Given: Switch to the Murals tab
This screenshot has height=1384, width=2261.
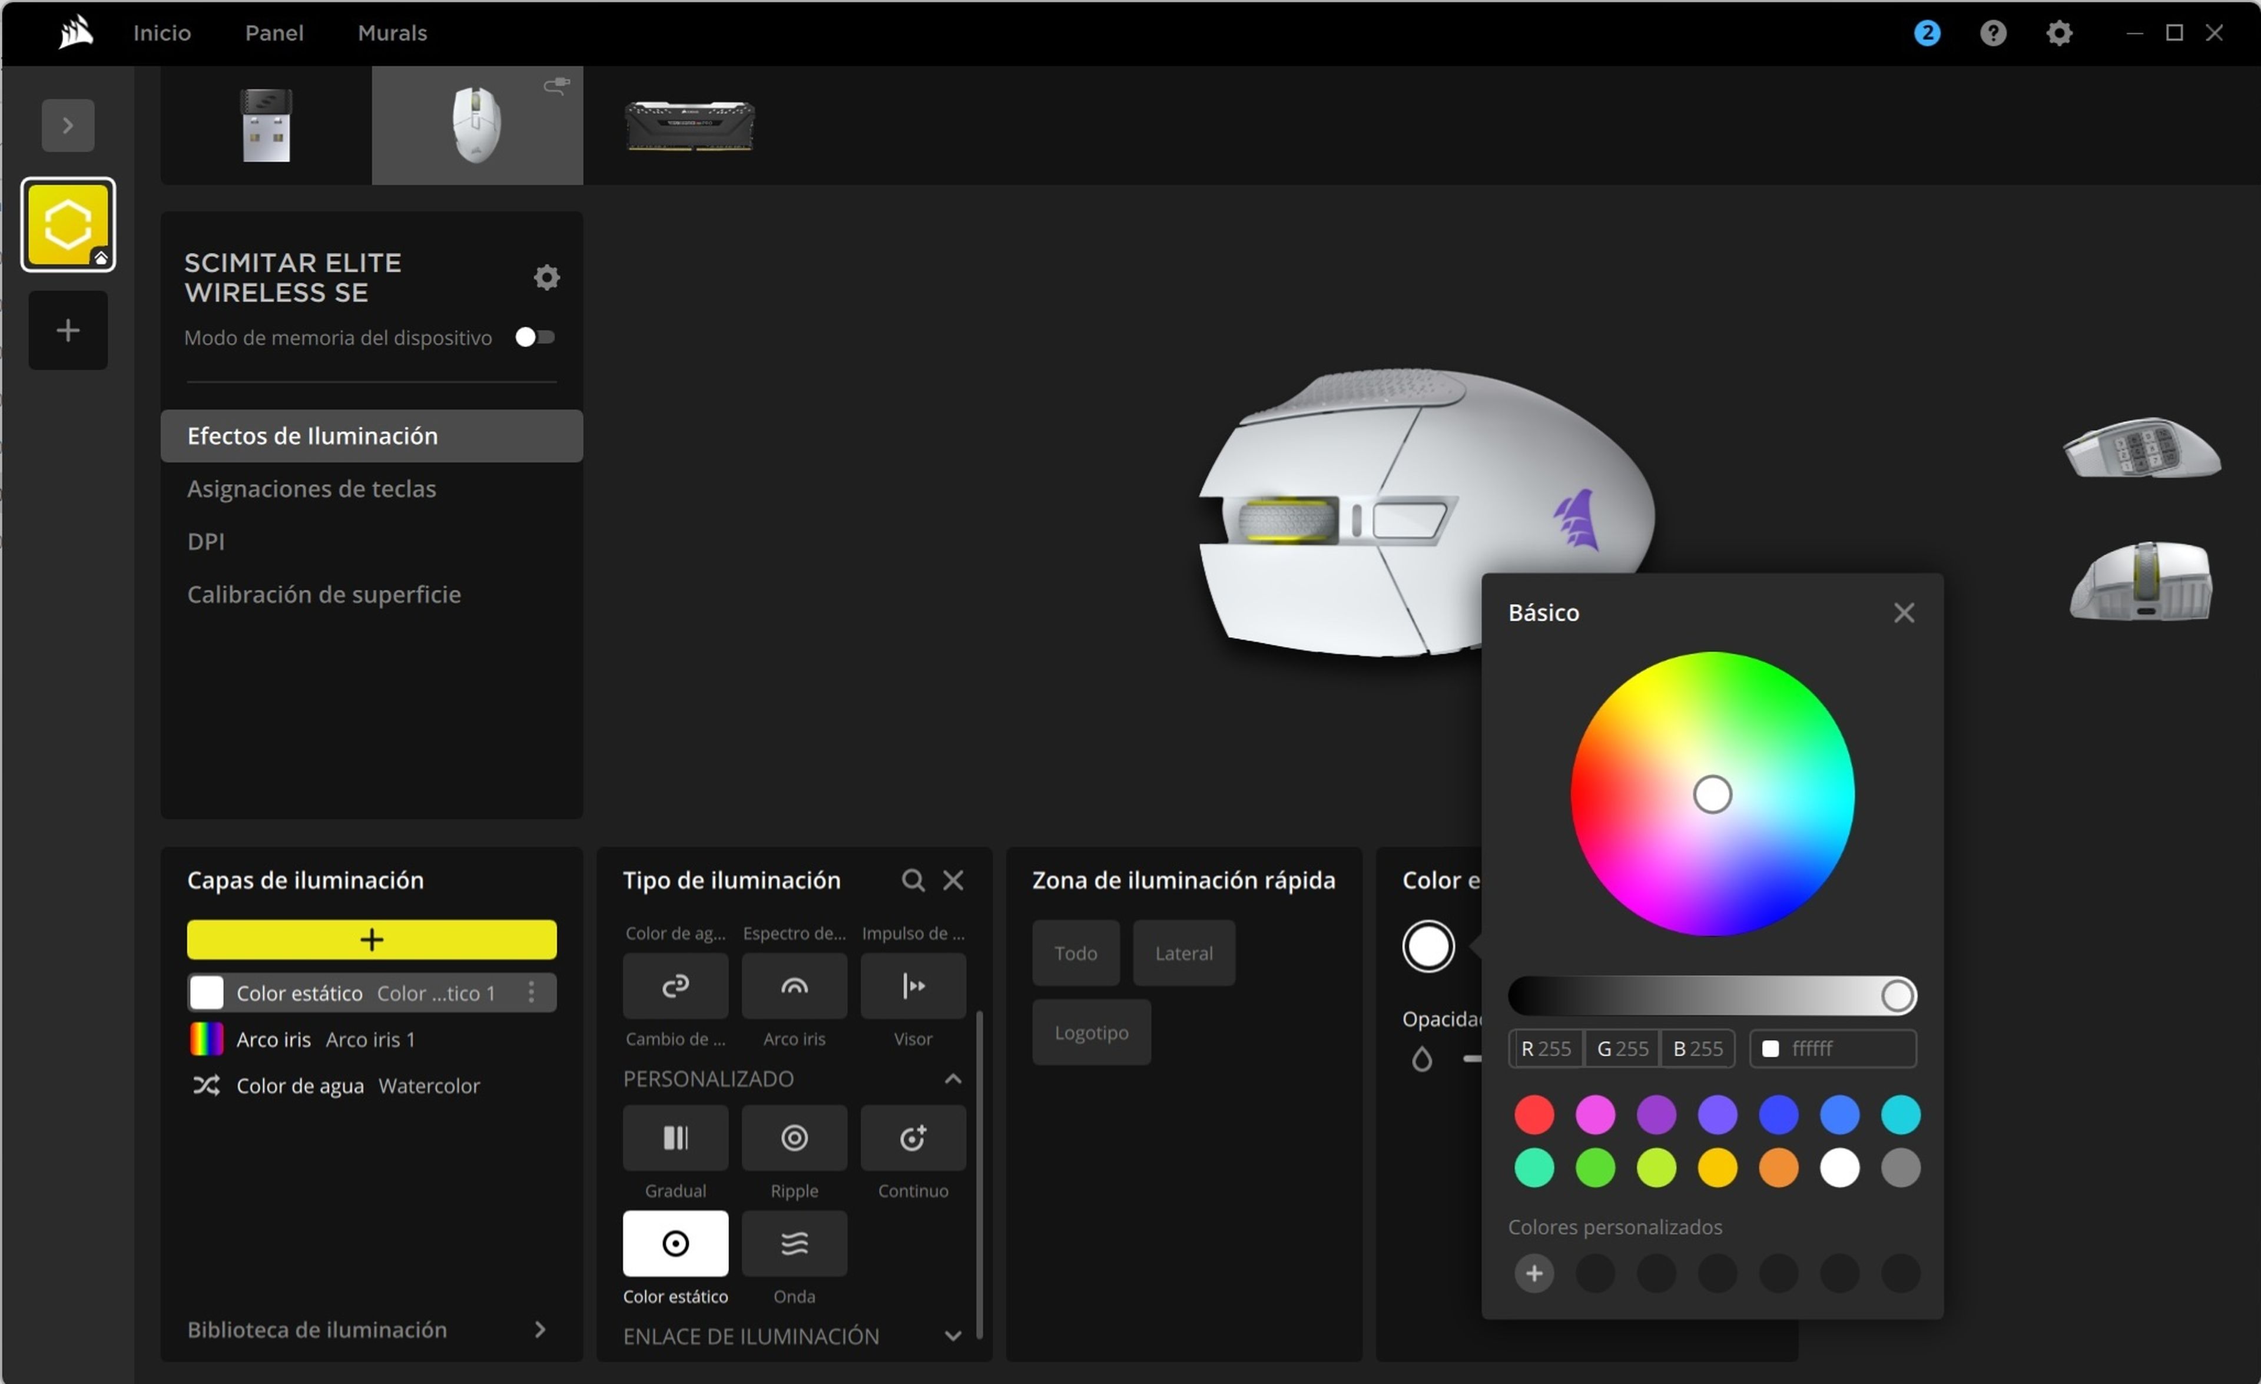Looking at the screenshot, I should tap(392, 33).
